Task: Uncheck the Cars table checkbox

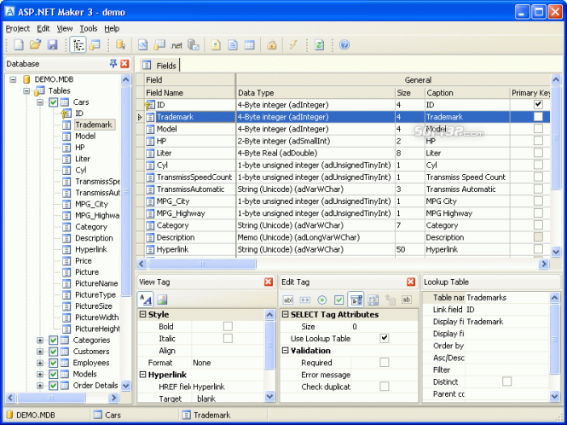Action: point(54,102)
